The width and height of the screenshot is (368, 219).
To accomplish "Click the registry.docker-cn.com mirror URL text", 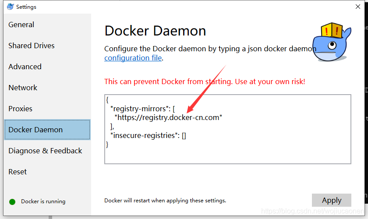I will click(x=168, y=117).
